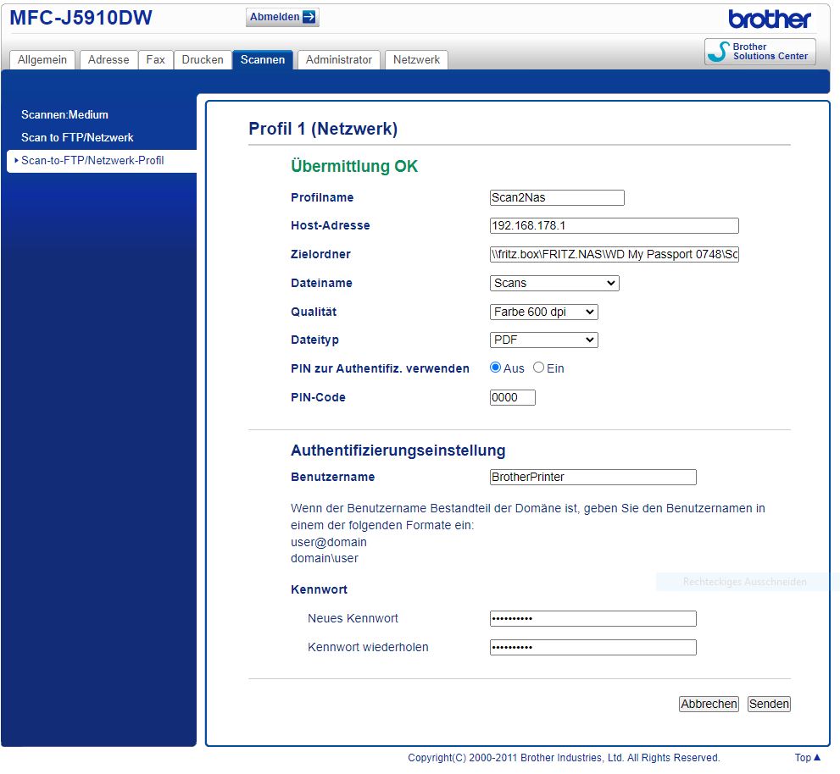Click the Profil 1 (Netzwerk) heading

pyautogui.click(x=323, y=129)
